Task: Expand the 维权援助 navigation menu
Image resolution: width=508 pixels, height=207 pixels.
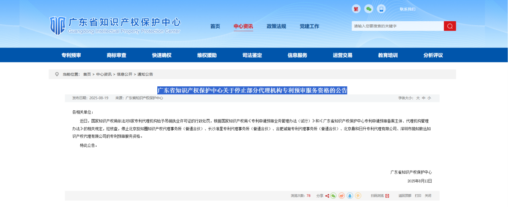Action: (x=207, y=55)
